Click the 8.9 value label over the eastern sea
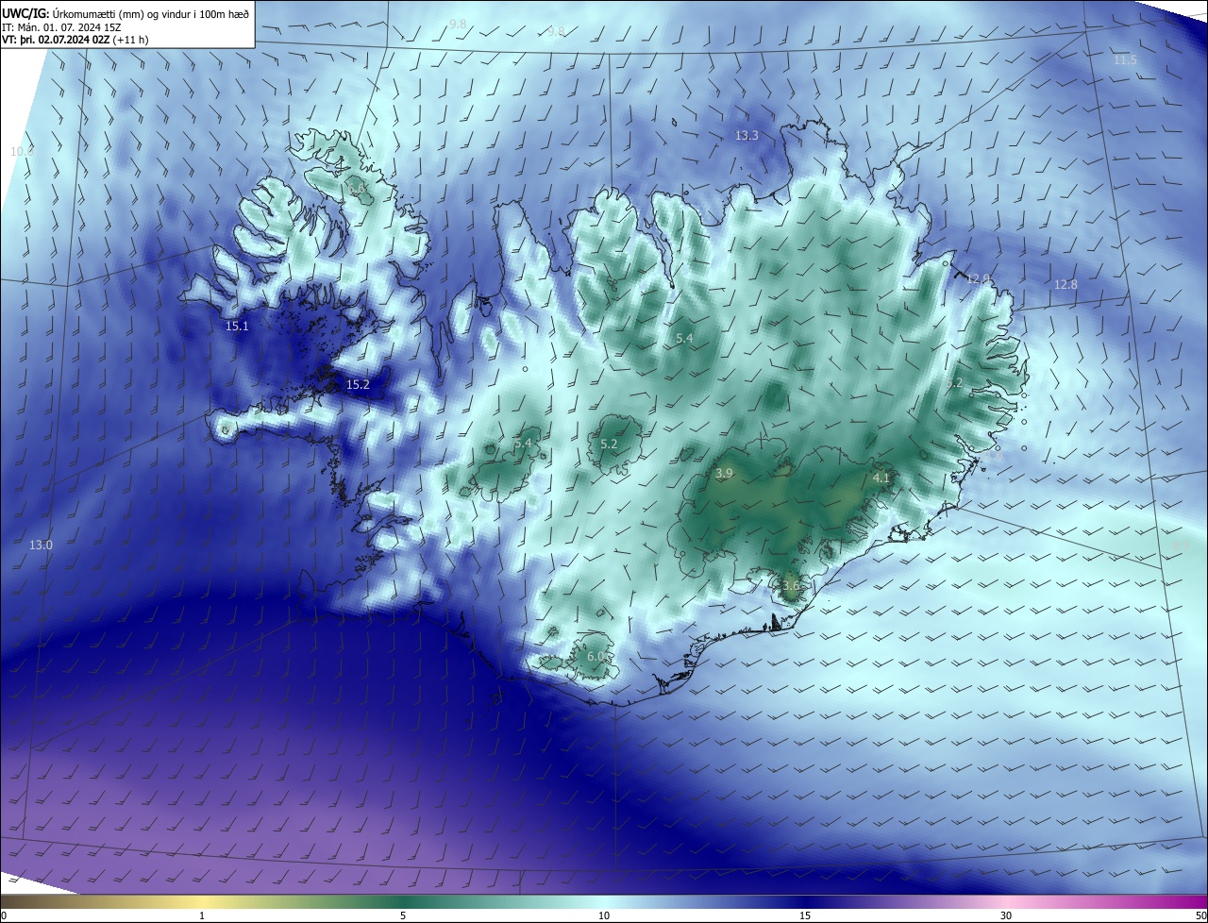Image resolution: width=1208 pixels, height=923 pixels. pos(1181,546)
